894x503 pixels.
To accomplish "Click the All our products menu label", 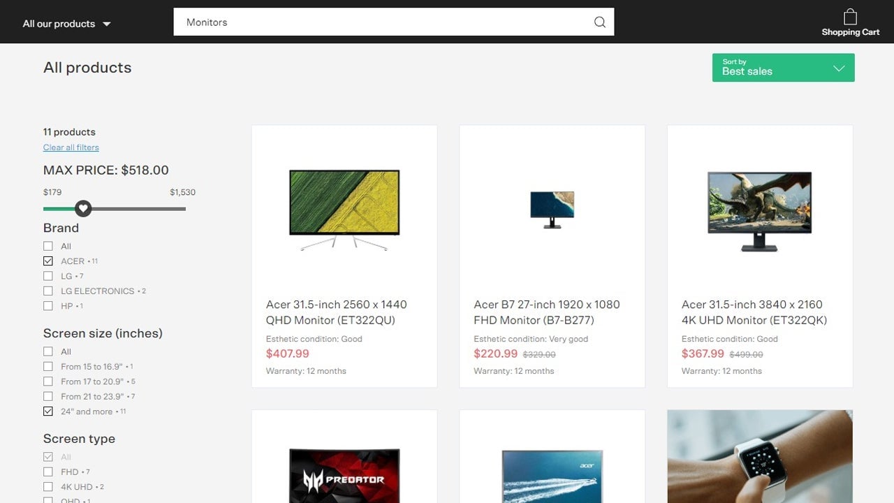I will tap(59, 24).
